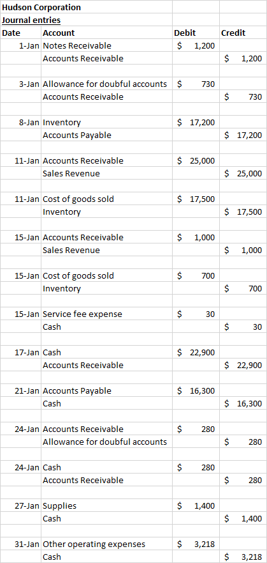Screen dimensions: 267x563
Task: Click Sales Revenue credited 1,000
Action: [106, 251]
